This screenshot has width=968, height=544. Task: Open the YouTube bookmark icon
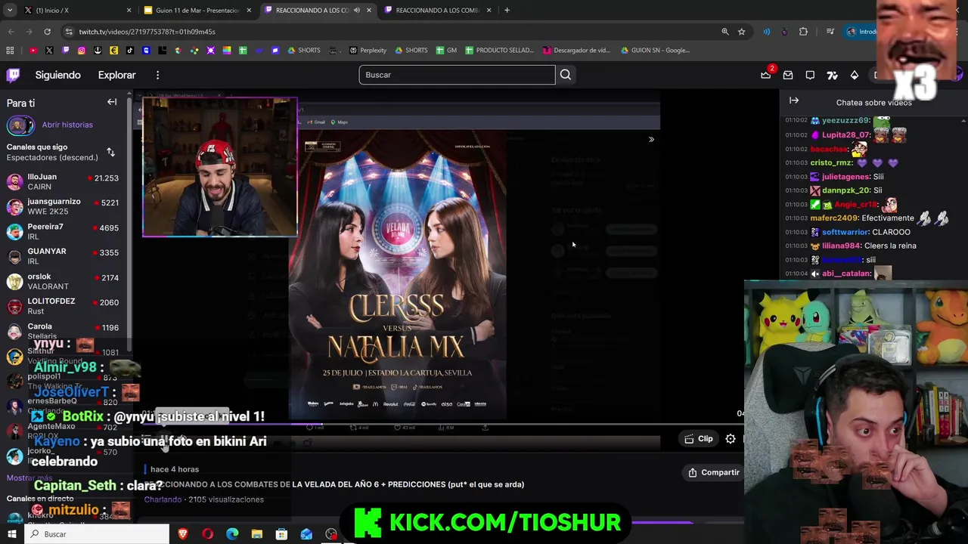33,51
